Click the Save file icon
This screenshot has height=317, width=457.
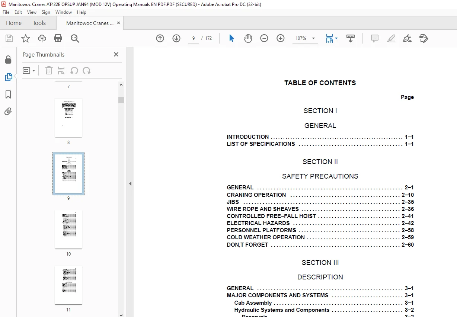tap(9, 38)
